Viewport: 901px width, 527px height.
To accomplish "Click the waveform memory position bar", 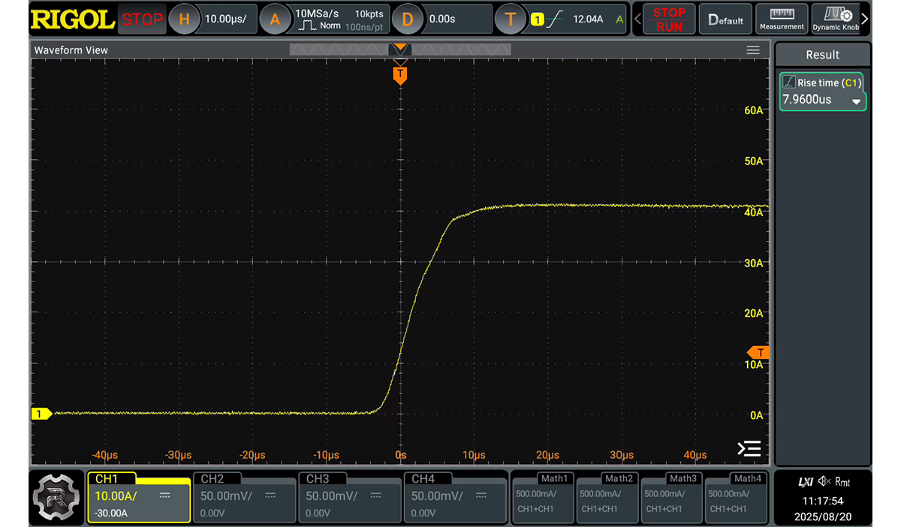I will coord(400,50).
